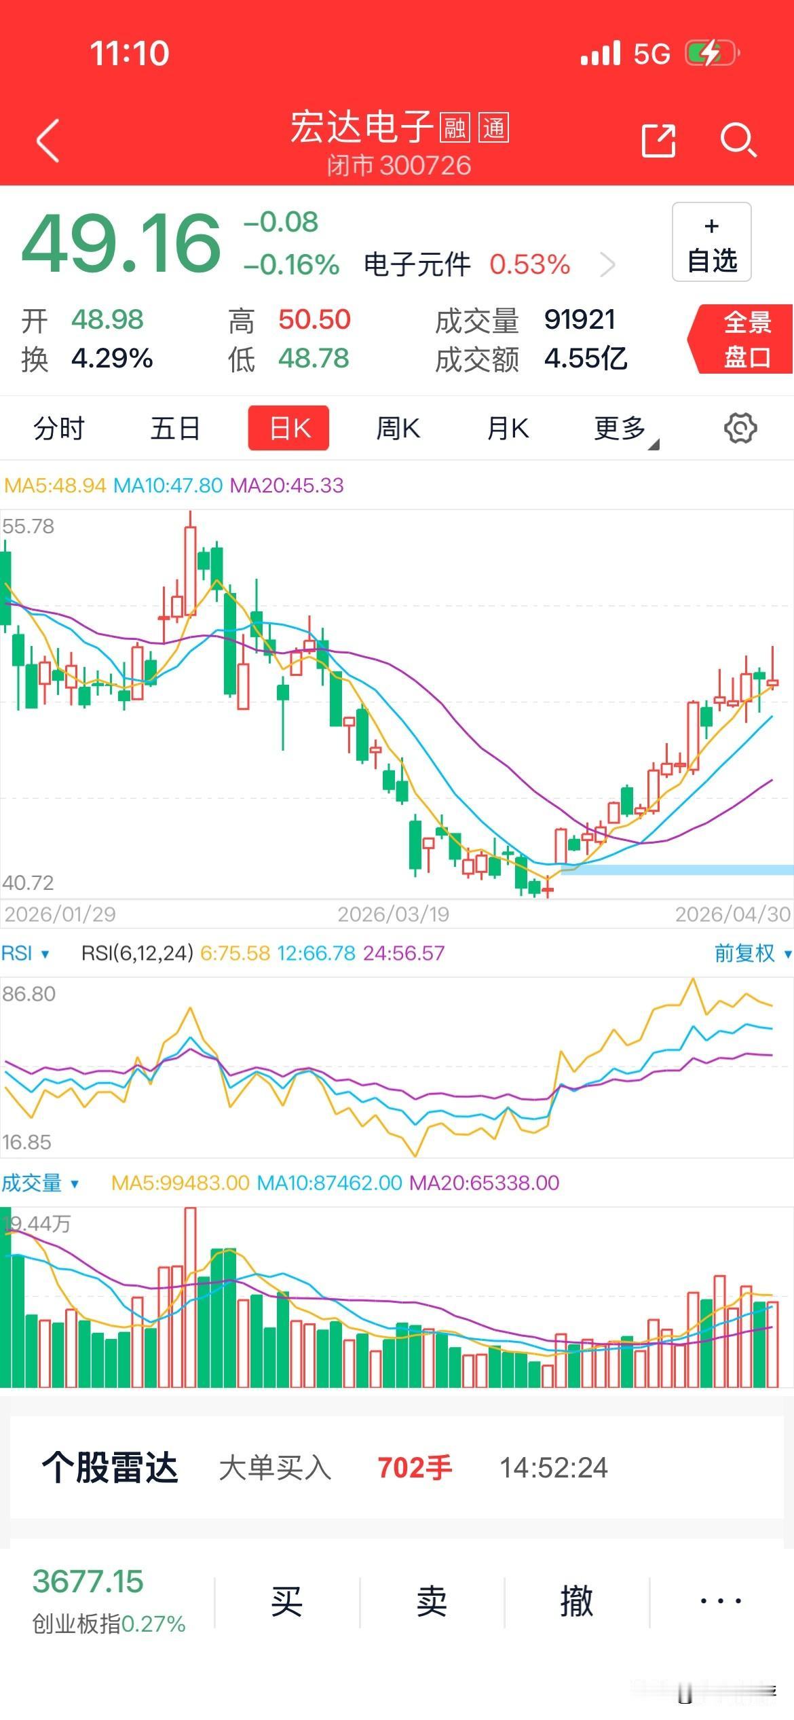Tap the 融 margin trading badge
Screen dimensions: 794x1720
(x=454, y=127)
